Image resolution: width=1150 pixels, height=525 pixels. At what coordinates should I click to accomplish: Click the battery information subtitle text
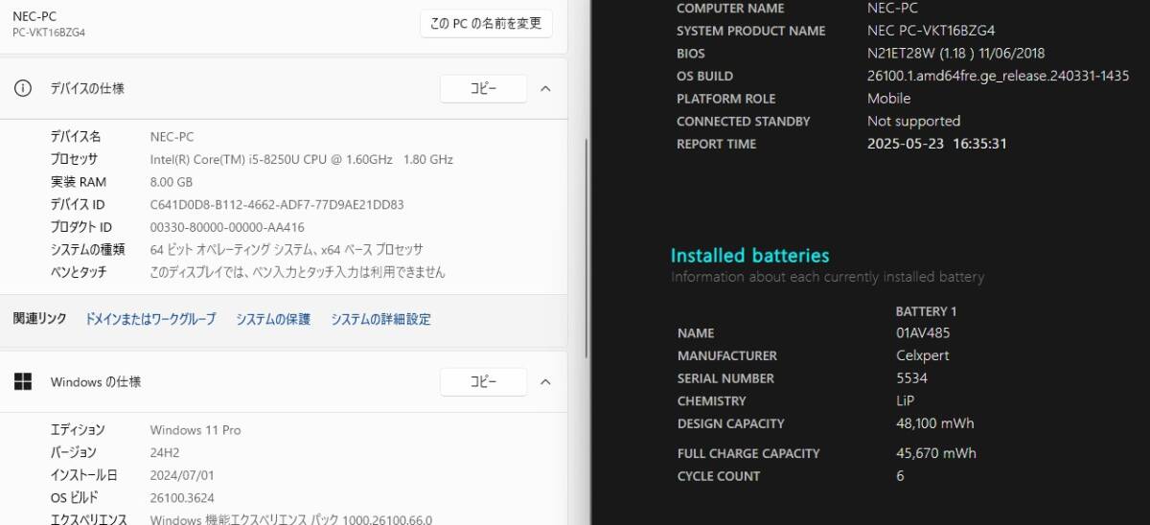coord(827,277)
